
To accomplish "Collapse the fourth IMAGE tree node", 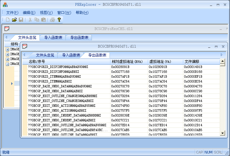I will (7, 64).
